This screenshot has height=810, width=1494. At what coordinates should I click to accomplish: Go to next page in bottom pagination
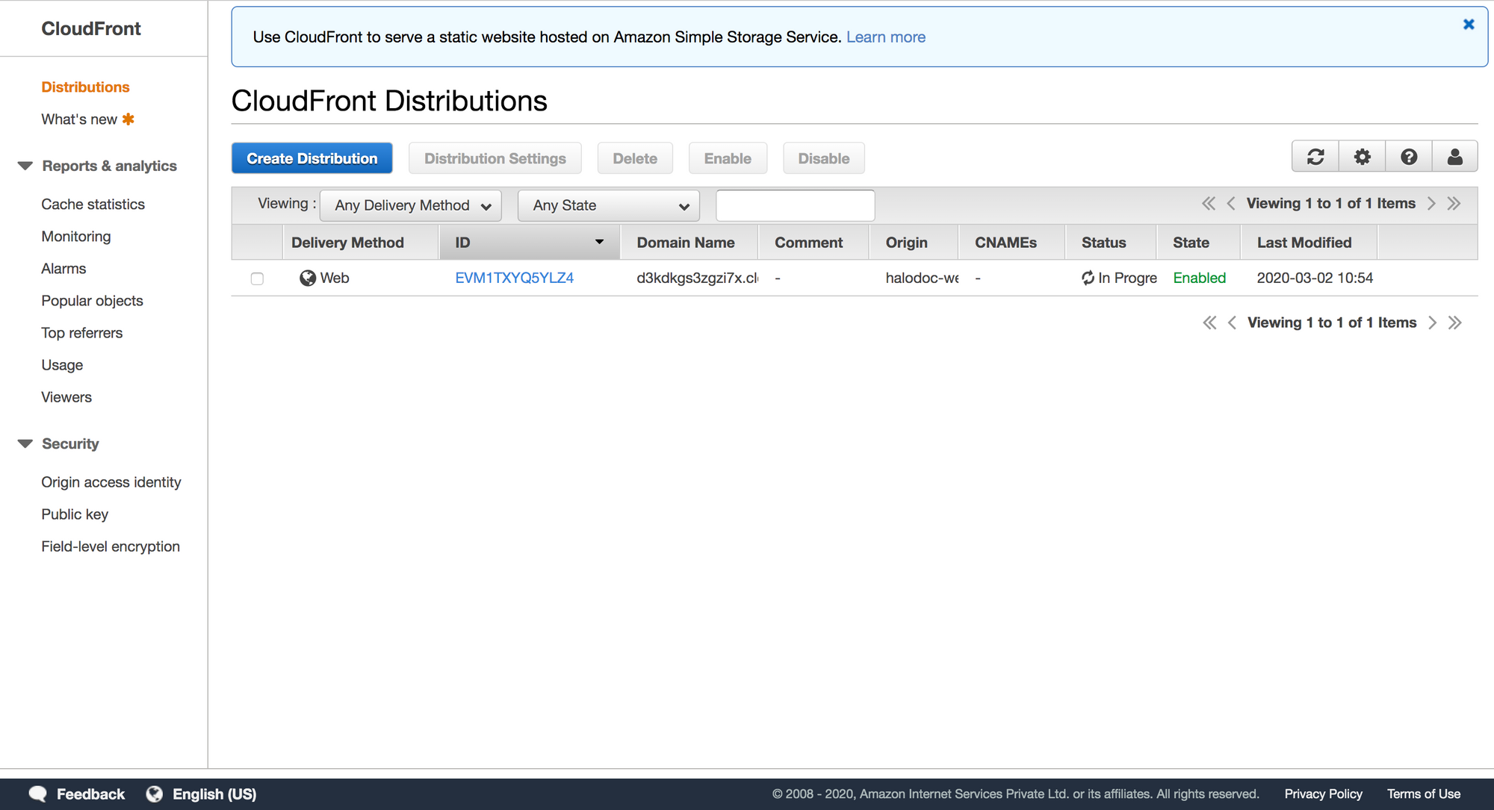pos(1432,323)
